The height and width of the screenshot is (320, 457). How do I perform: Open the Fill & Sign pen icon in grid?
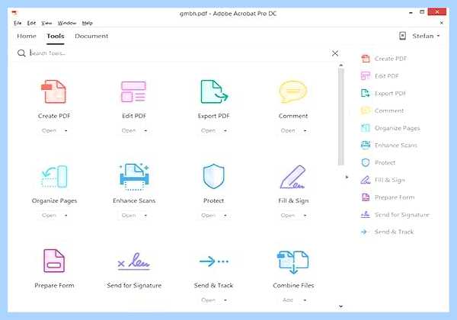[293, 177]
